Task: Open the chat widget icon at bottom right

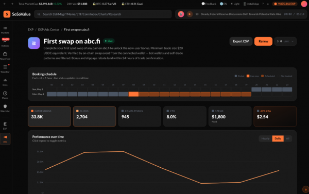Action: point(305,189)
